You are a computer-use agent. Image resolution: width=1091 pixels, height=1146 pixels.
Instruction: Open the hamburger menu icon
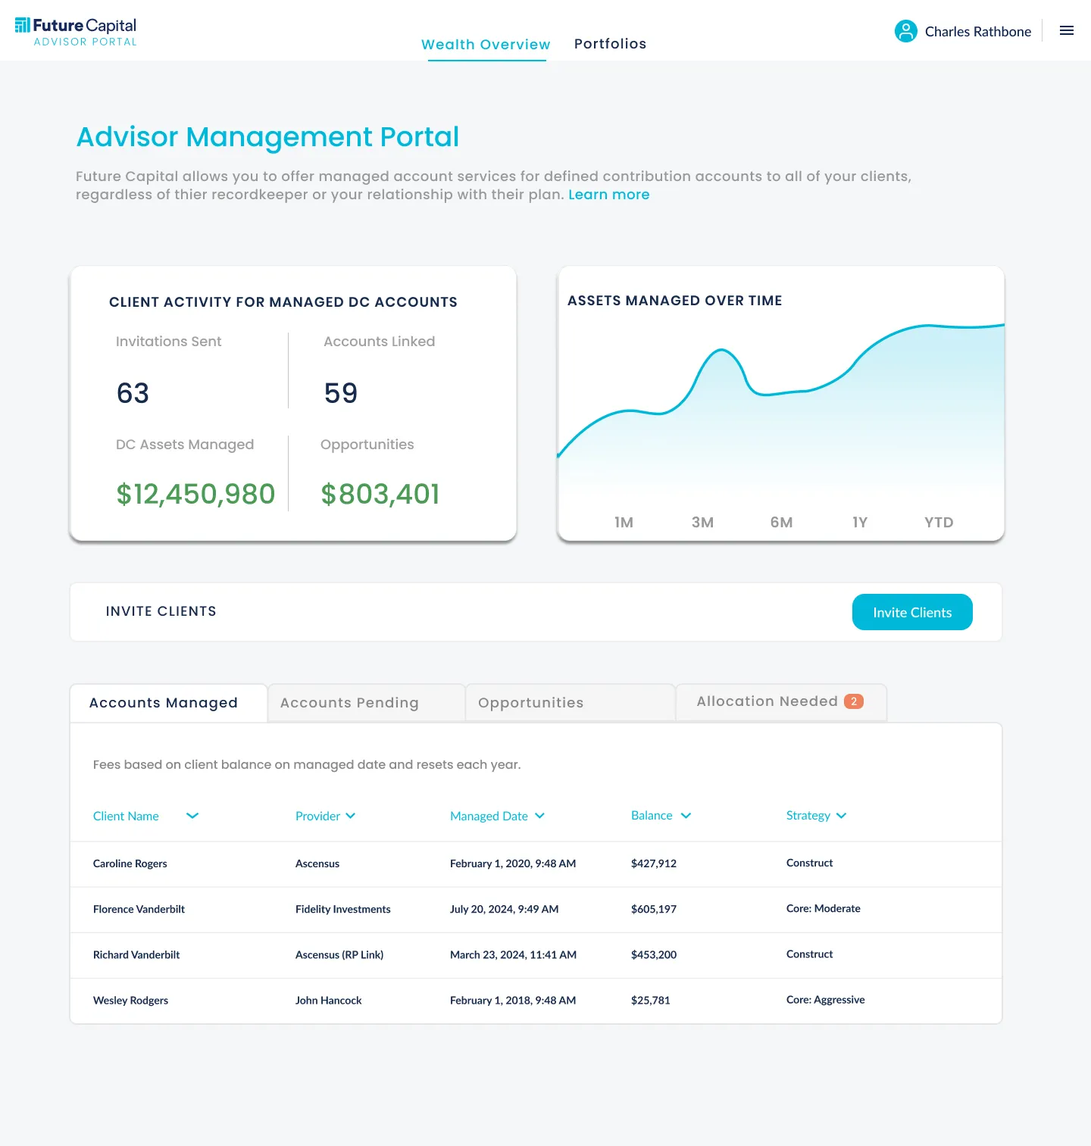1067,31
